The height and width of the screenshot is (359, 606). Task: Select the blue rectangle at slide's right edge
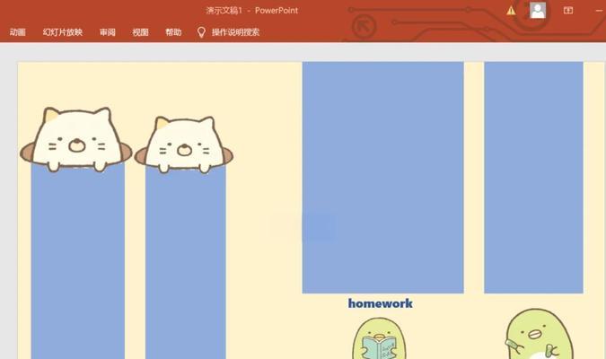tap(533, 178)
